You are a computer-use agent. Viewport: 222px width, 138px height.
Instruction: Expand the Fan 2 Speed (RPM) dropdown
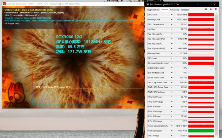click(x=172, y=49)
